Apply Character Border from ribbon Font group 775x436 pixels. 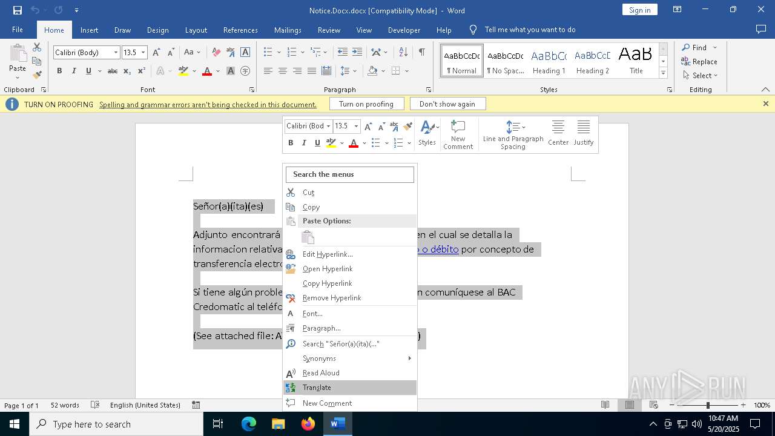point(245,53)
